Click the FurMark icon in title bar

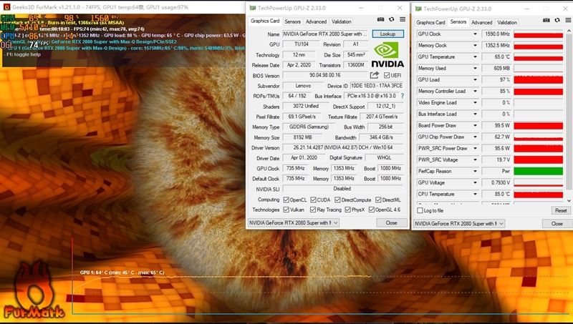coord(6,6)
